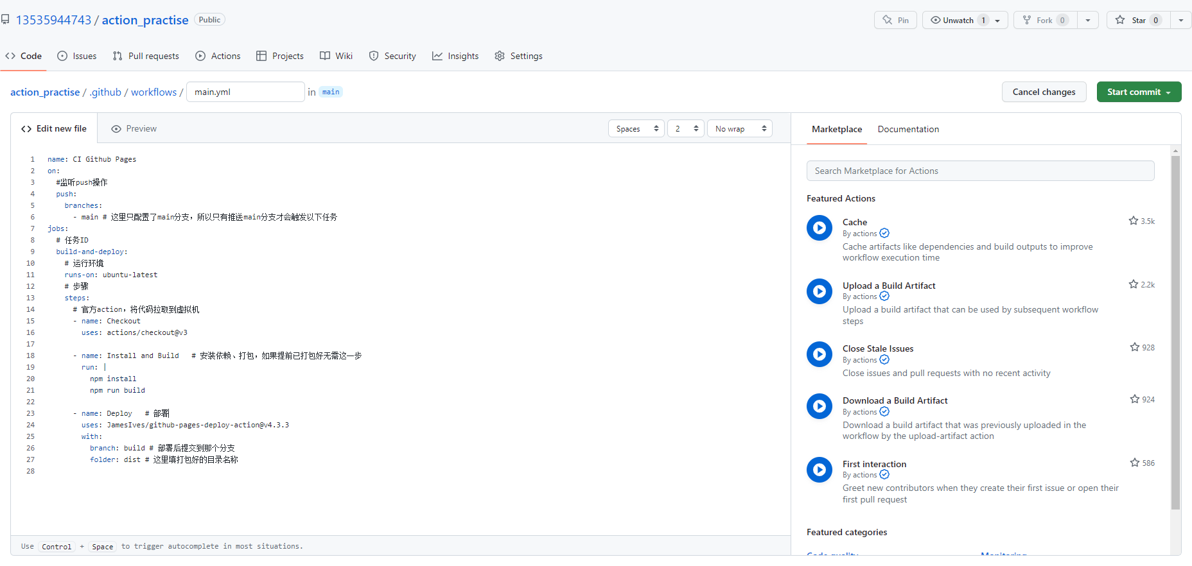Image resolution: width=1192 pixels, height=566 pixels.
Task: Click the repository icon beside owner name
Action: pos(5,20)
